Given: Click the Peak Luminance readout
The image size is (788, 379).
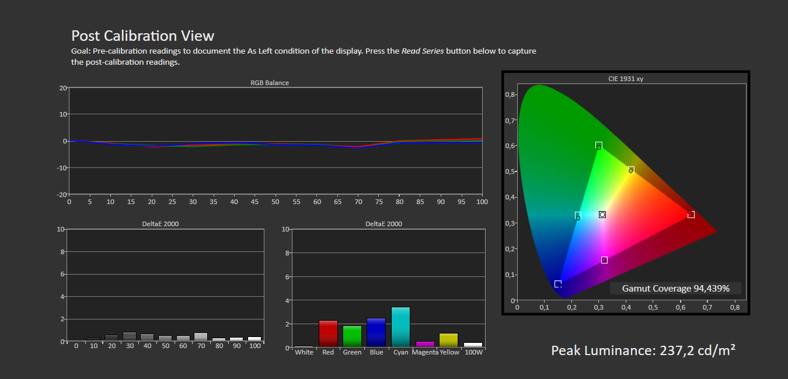Looking at the screenshot, I should 644,350.
